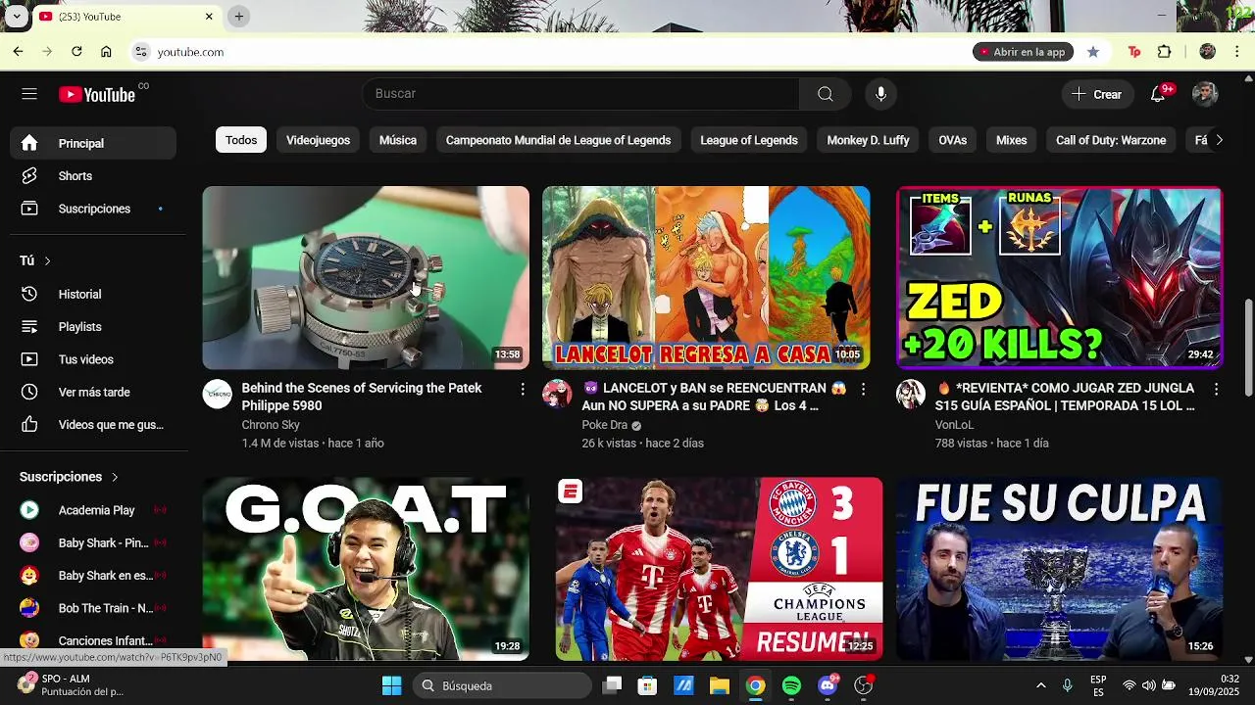The height and width of the screenshot is (705, 1255).
Task: Open Poke Dra channel avatar
Action: click(x=557, y=394)
